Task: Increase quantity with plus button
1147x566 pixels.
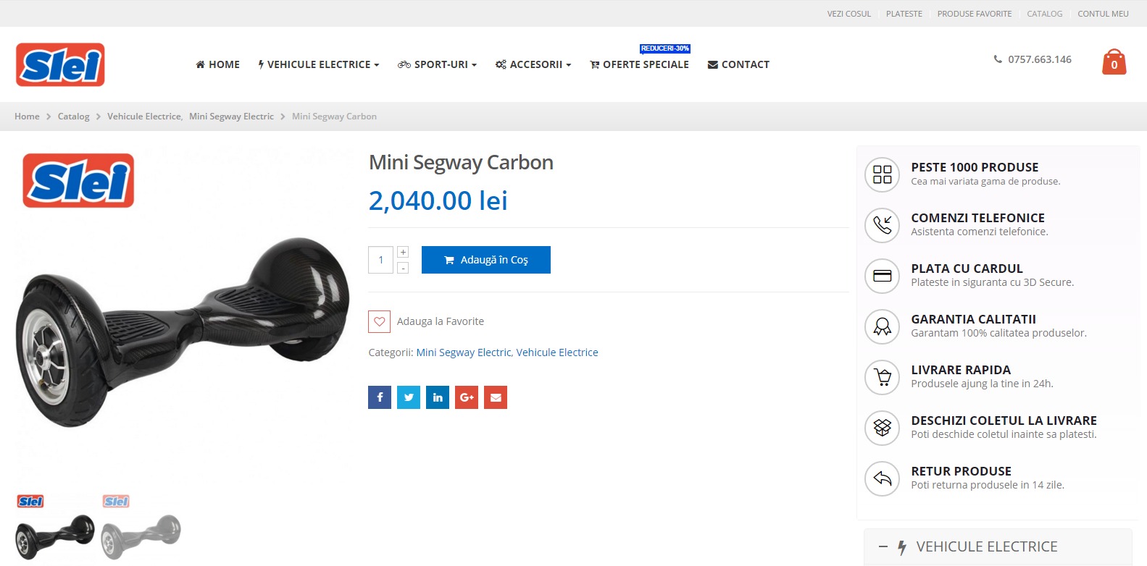Action: (x=403, y=252)
